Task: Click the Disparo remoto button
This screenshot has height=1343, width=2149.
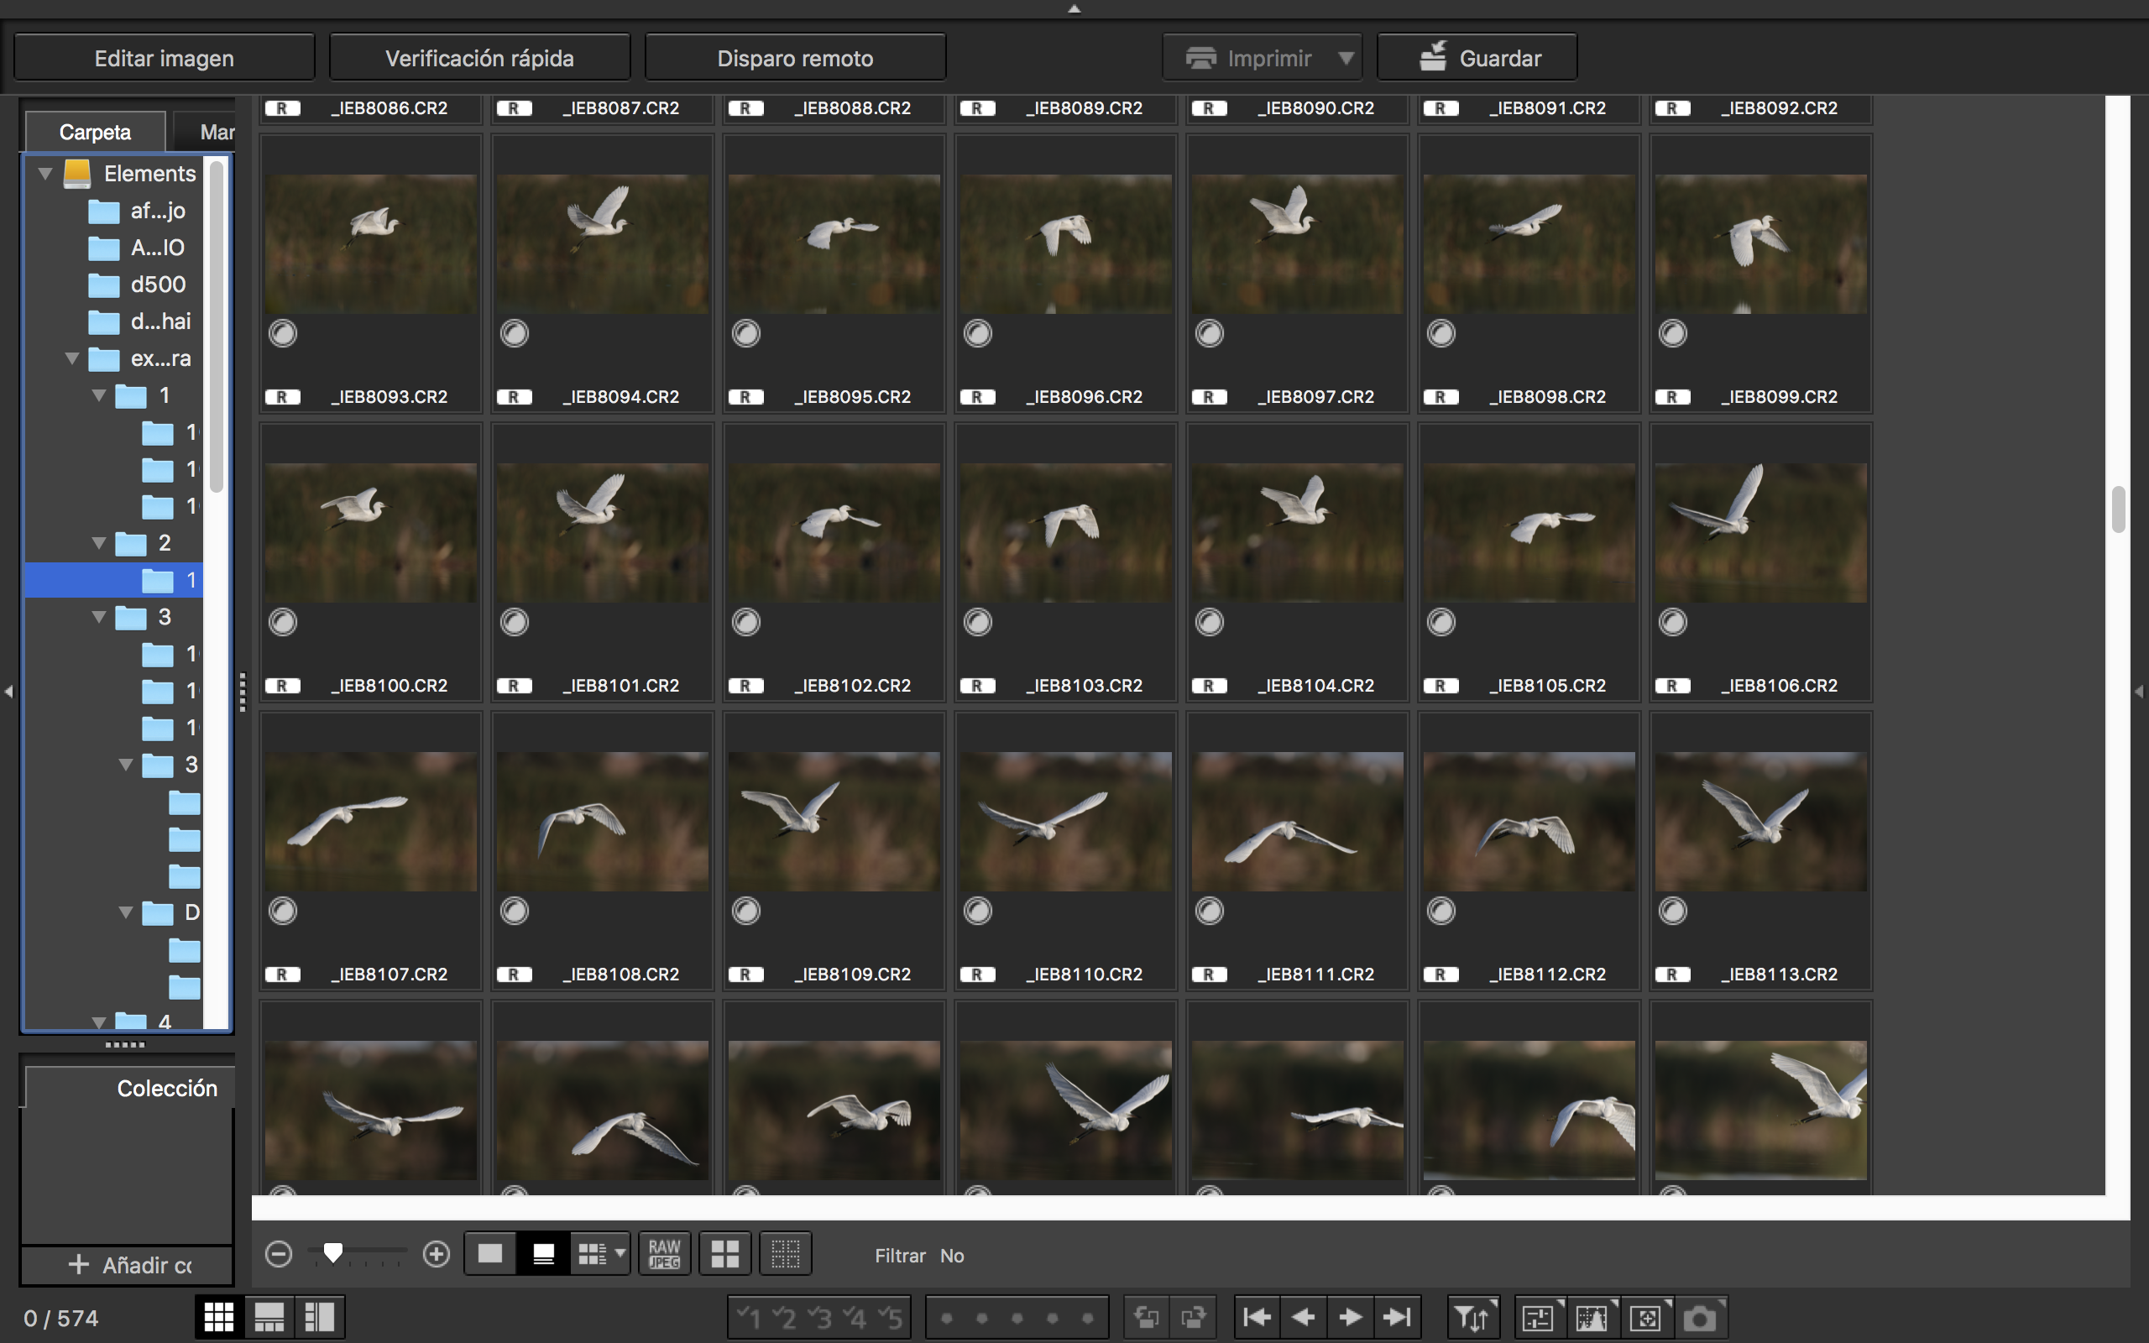Action: pos(795,58)
